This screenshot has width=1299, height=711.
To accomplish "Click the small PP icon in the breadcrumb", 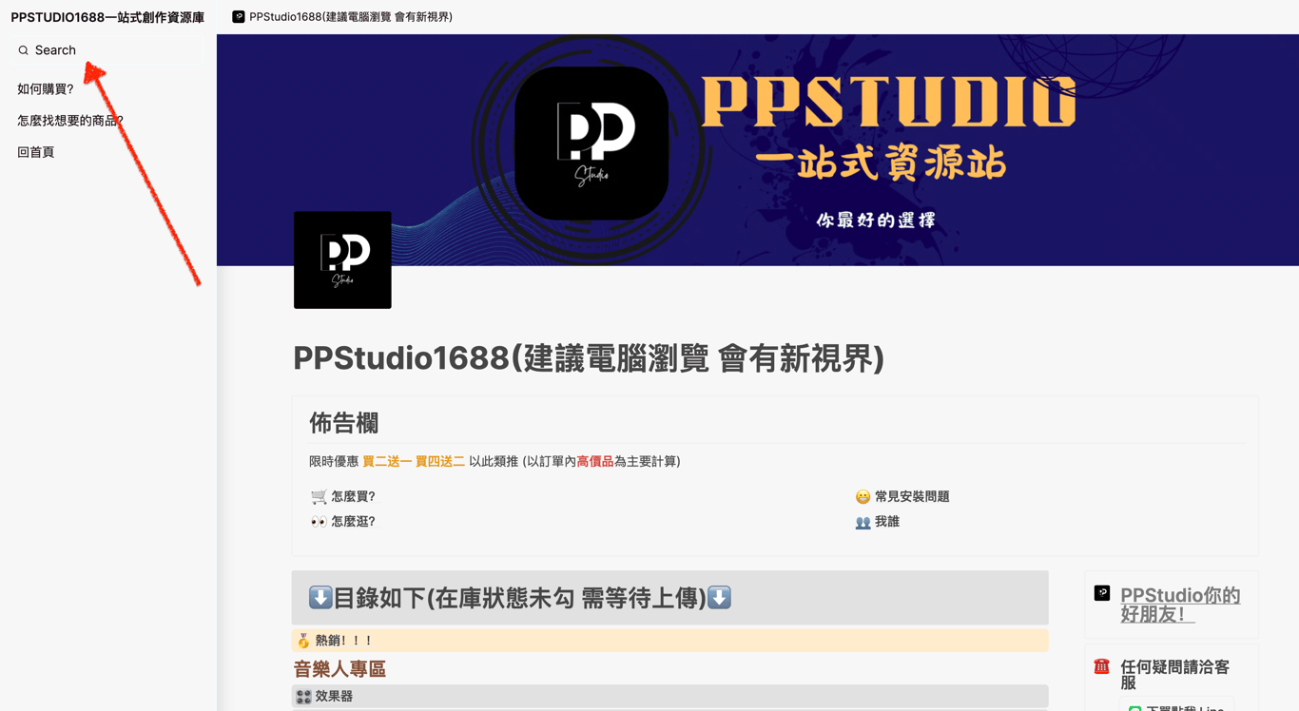I will click(x=239, y=17).
